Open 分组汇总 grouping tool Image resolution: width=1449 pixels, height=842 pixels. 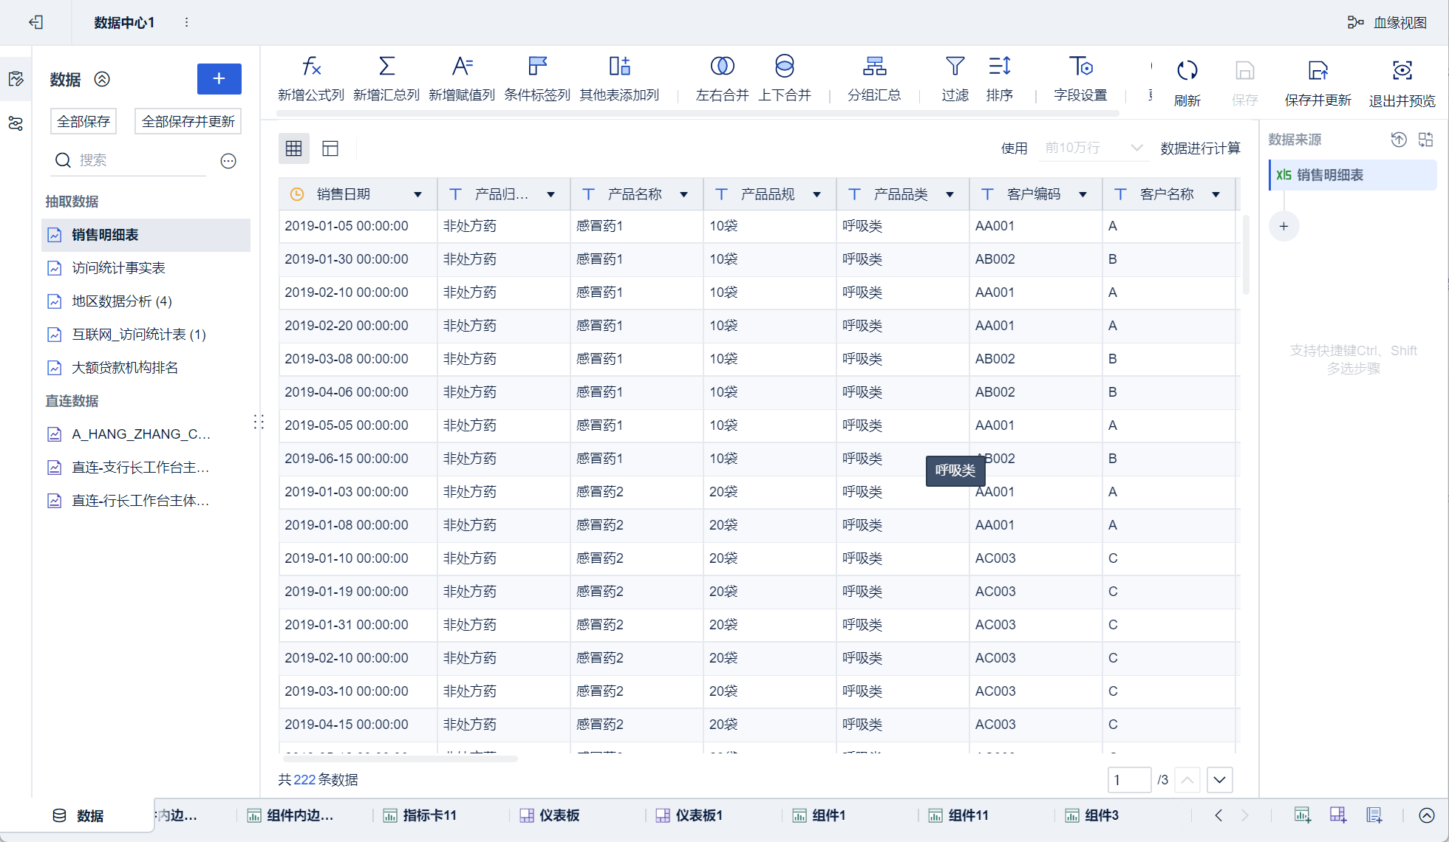874,67
